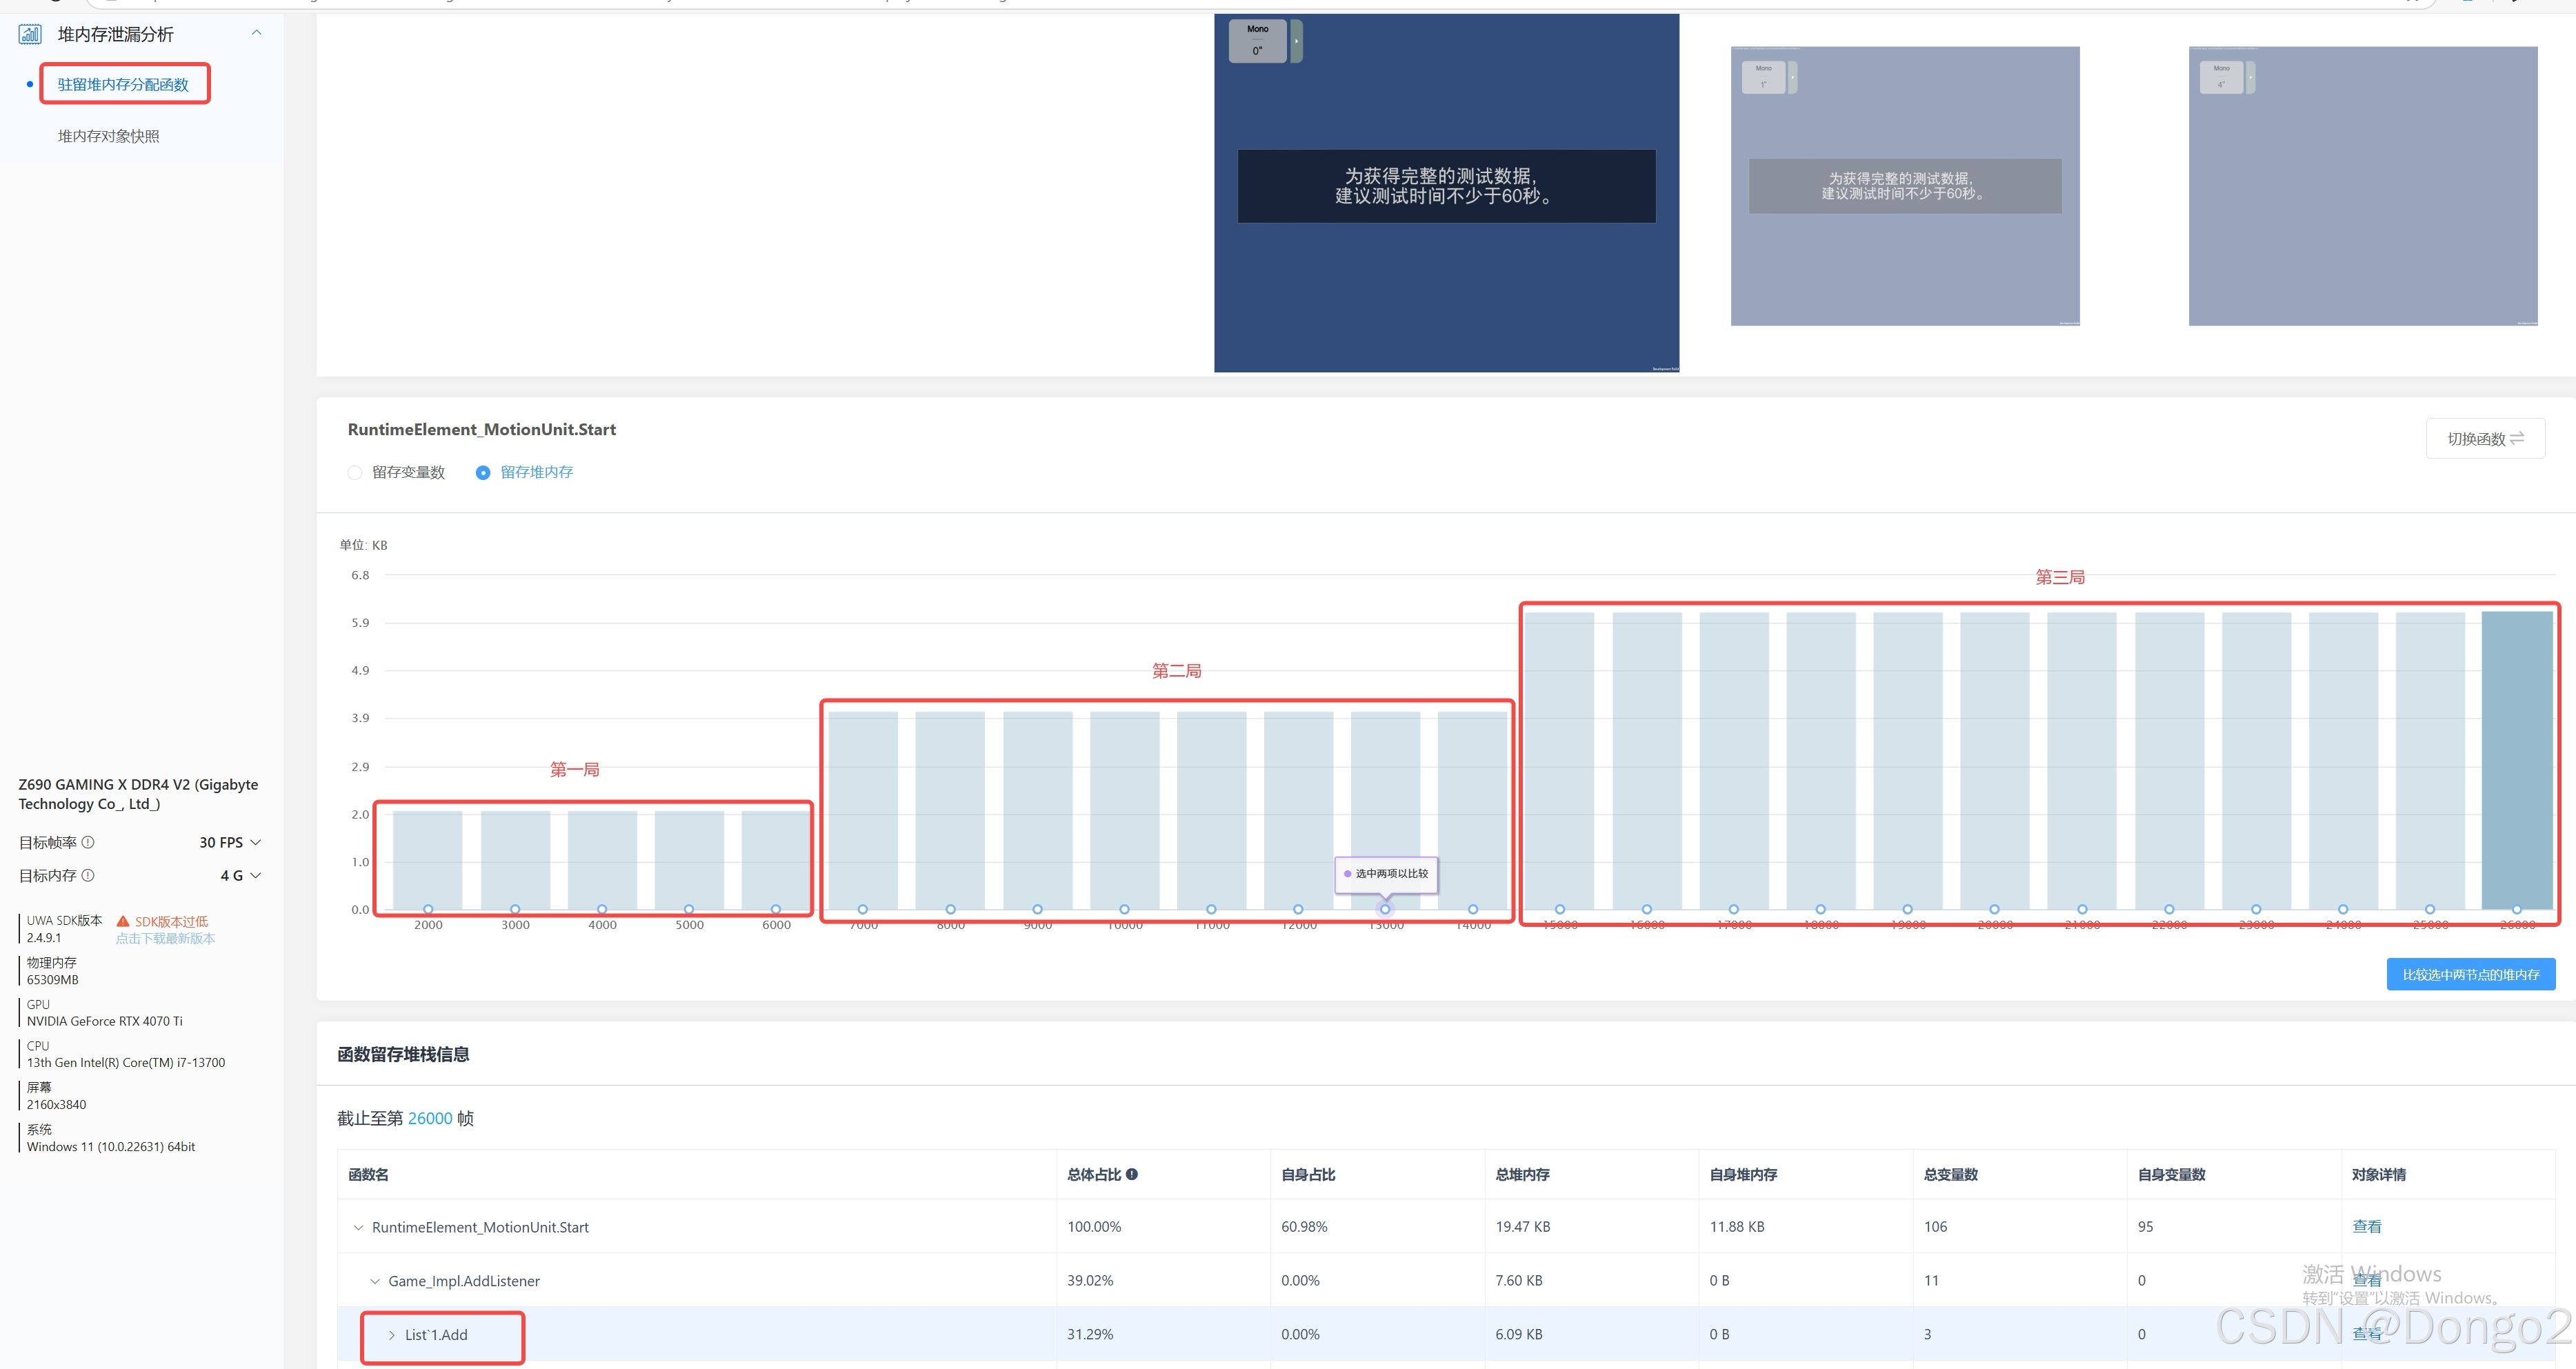
Task: Open the 4 G target memory dropdown
Action: click(x=240, y=875)
